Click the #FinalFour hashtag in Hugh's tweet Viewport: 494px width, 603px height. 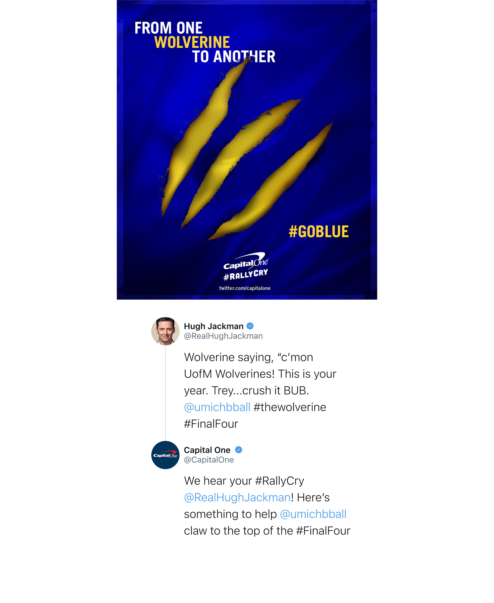click(211, 424)
